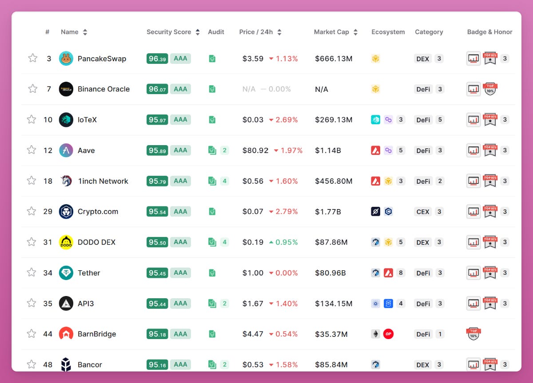Viewport: 533px width, 383px height.
Task: Sort by Security Score arrows
Action: click(197, 32)
